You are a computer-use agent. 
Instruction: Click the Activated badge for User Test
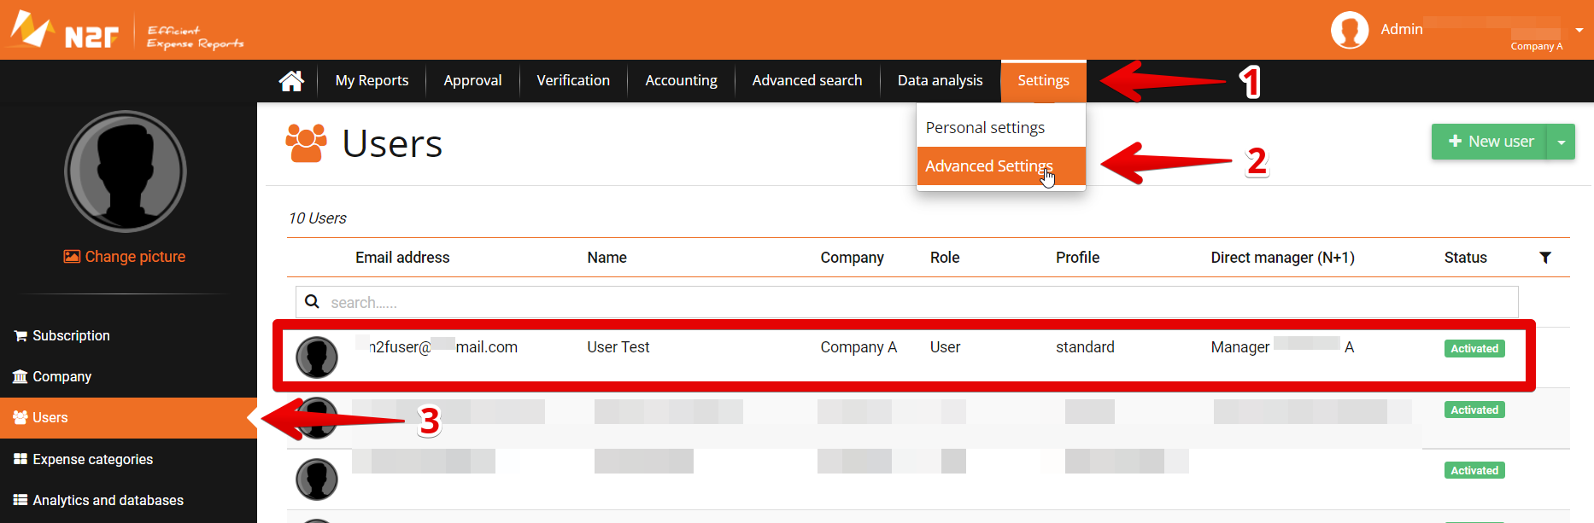pyautogui.click(x=1474, y=349)
